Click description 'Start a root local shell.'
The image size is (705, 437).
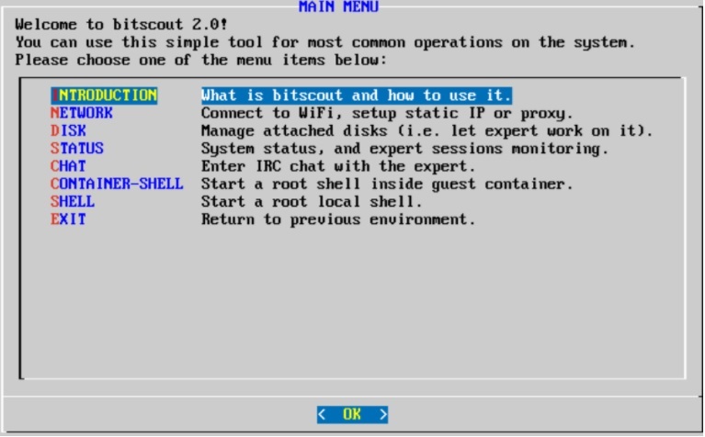coord(311,202)
